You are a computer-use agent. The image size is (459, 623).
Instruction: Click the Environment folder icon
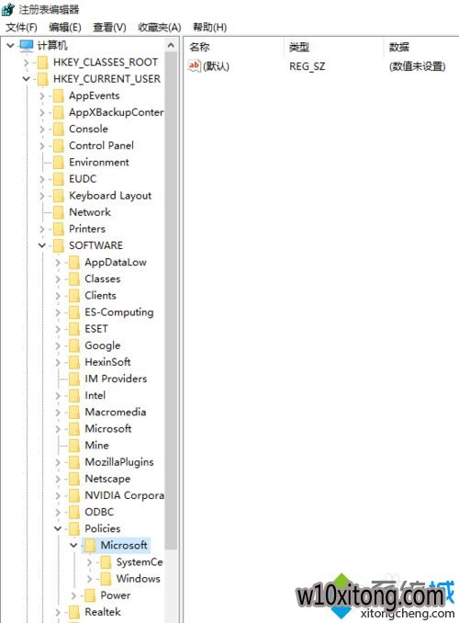[x=59, y=163]
